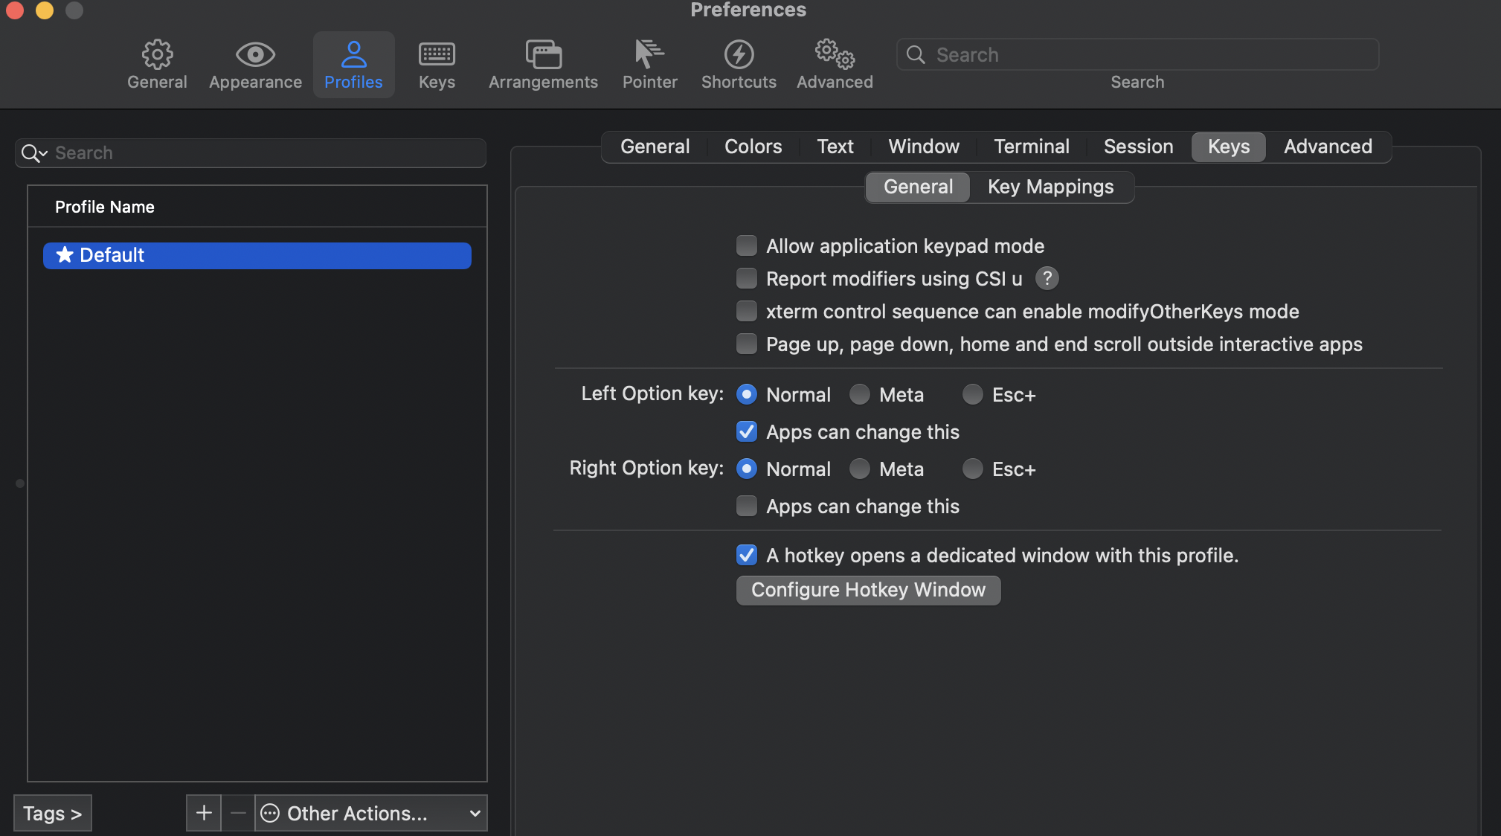Open the profile search scope dropdown
Image resolution: width=1501 pixels, height=836 pixels.
click(x=33, y=152)
